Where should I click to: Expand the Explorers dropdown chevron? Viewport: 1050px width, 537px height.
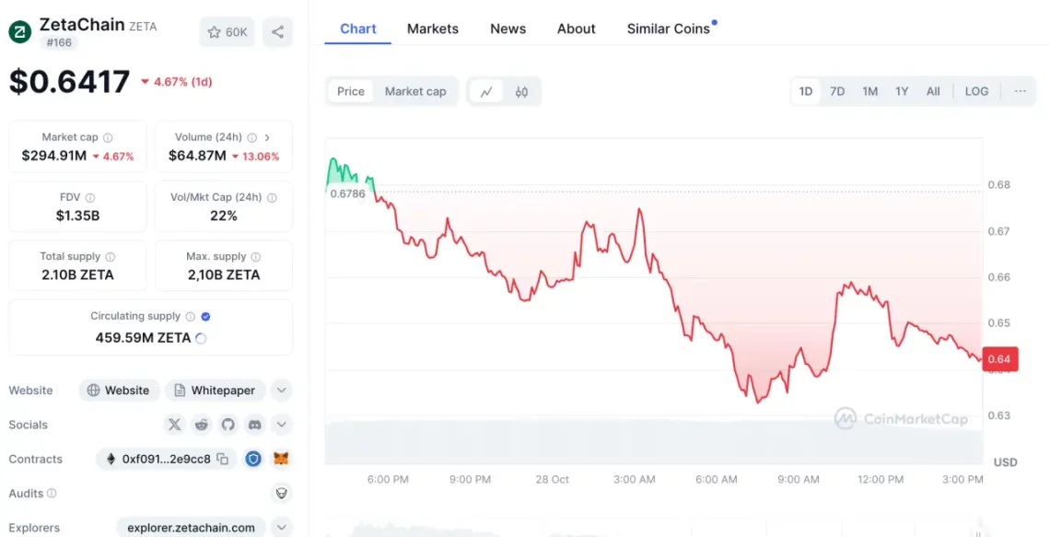pos(282,528)
